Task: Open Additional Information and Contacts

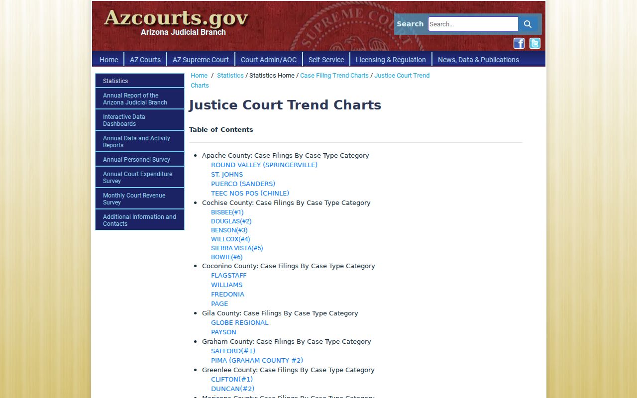Action: (x=140, y=220)
